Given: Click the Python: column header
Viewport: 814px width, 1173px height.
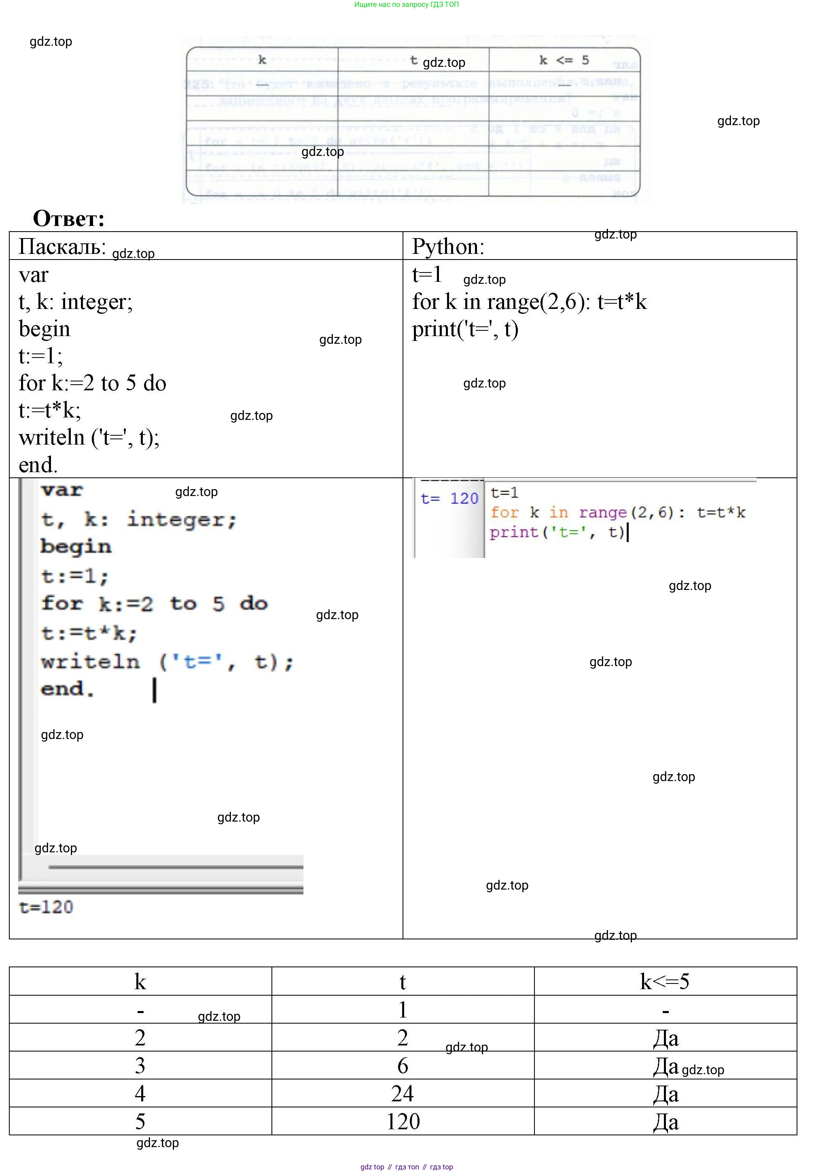Looking at the screenshot, I should point(448,247).
